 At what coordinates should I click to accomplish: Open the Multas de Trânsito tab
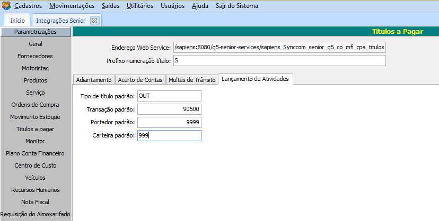pos(192,80)
